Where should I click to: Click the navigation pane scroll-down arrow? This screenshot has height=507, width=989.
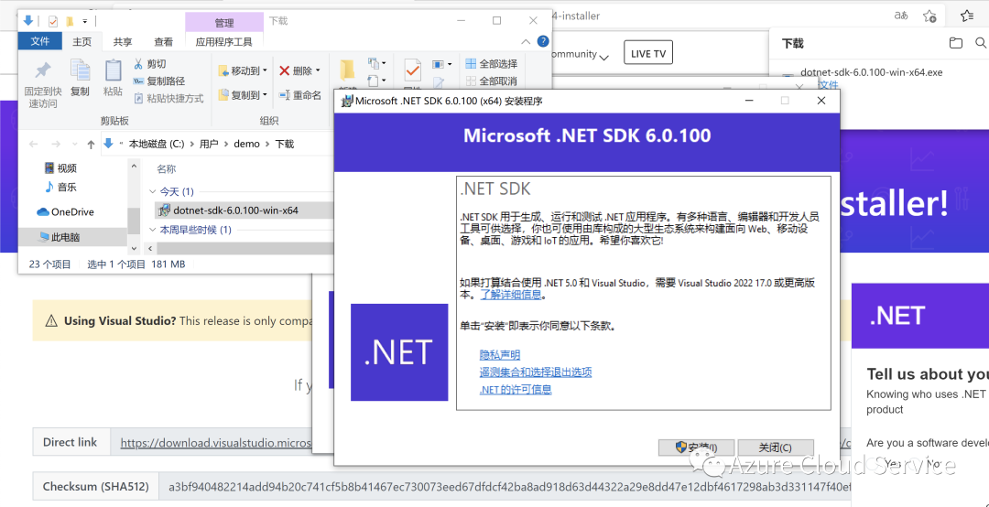coord(134,248)
